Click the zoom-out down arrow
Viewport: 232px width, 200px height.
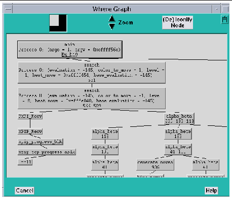[x=112, y=26]
